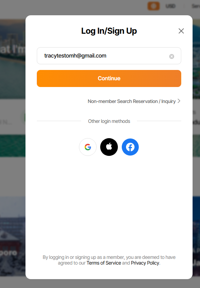Log in with the Facebook icon
Viewport: 200px width, 288px height.
click(x=130, y=147)
